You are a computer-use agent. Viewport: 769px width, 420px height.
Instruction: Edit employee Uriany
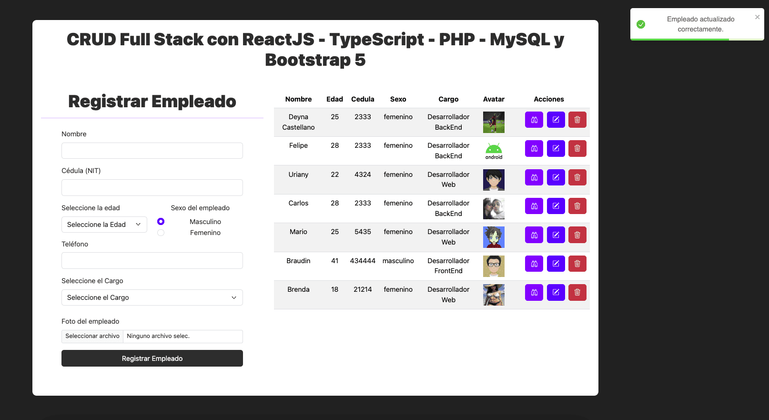556,177
